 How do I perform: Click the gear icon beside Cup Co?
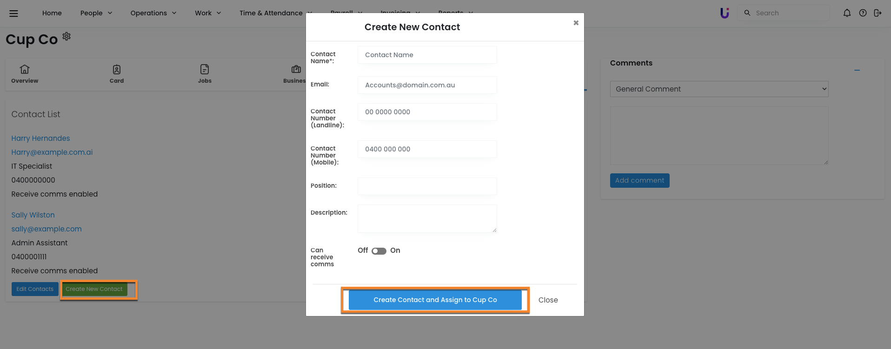(66, 36)
